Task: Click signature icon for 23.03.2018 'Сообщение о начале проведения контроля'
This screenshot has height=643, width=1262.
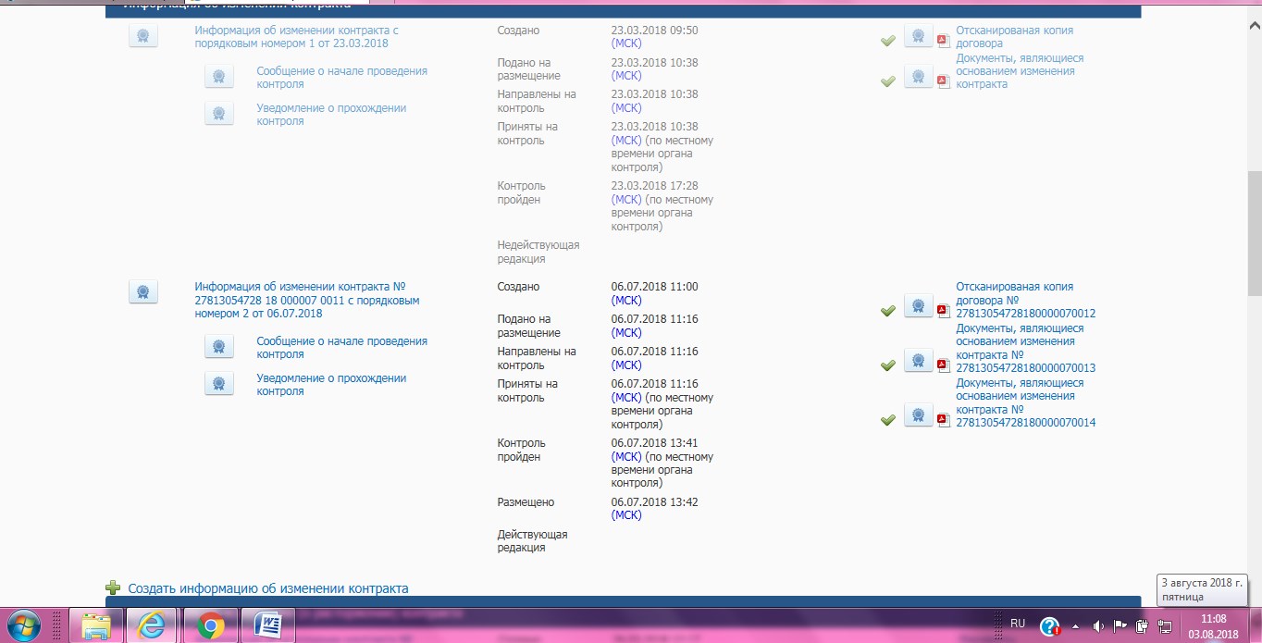Action: coord(218,77)
